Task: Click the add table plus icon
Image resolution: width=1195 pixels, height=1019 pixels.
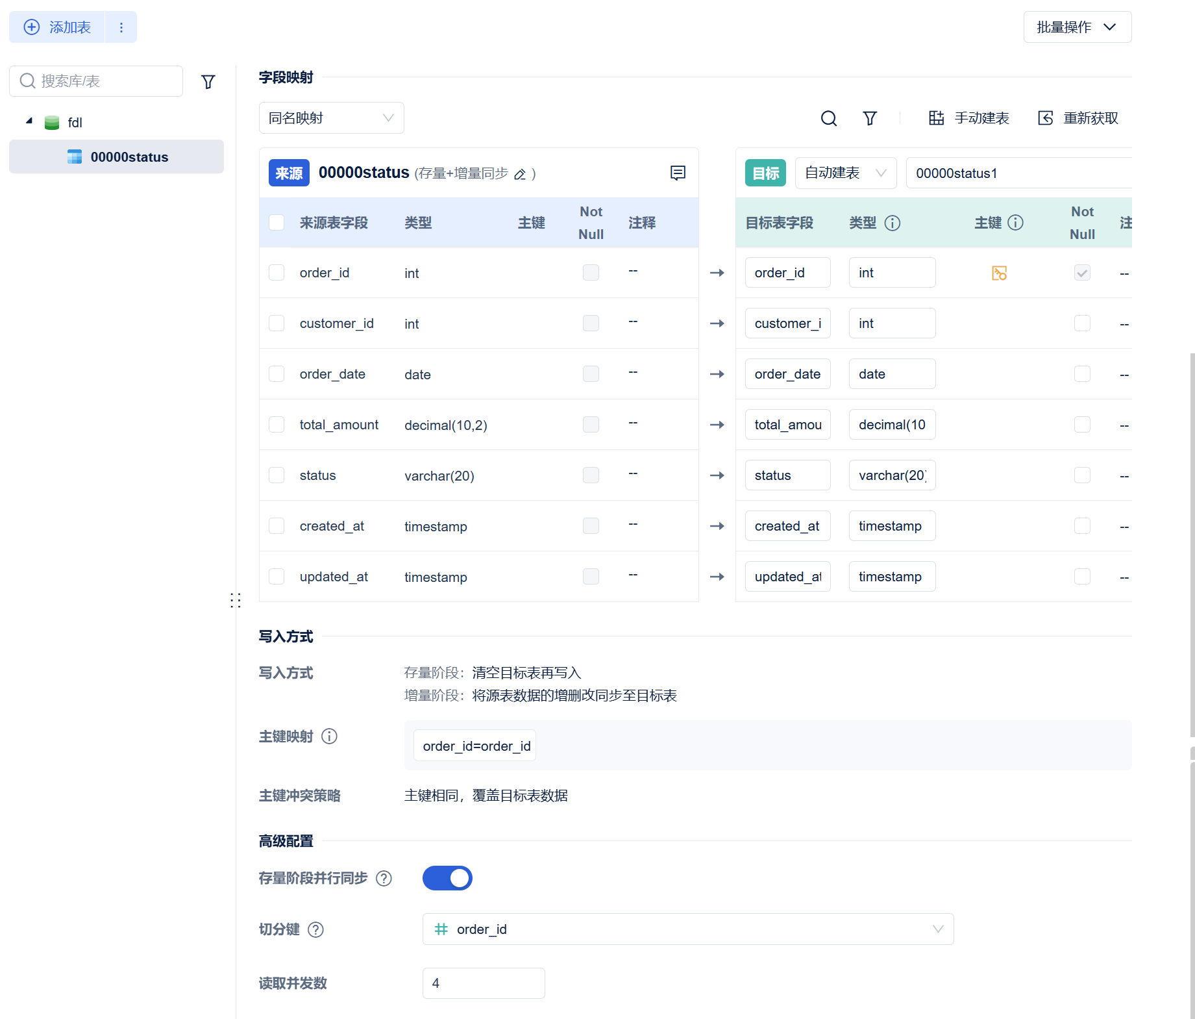Action: [x=31, y=27]
